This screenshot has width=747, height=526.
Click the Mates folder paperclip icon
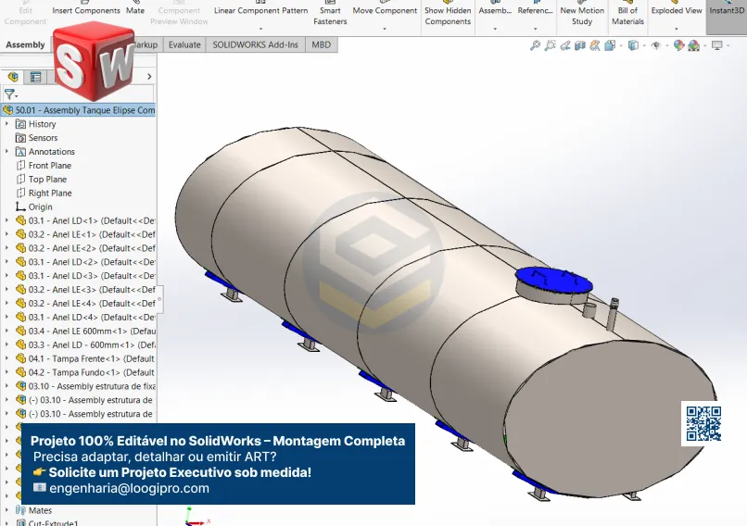pyautogui.click(x=20, y=510)
